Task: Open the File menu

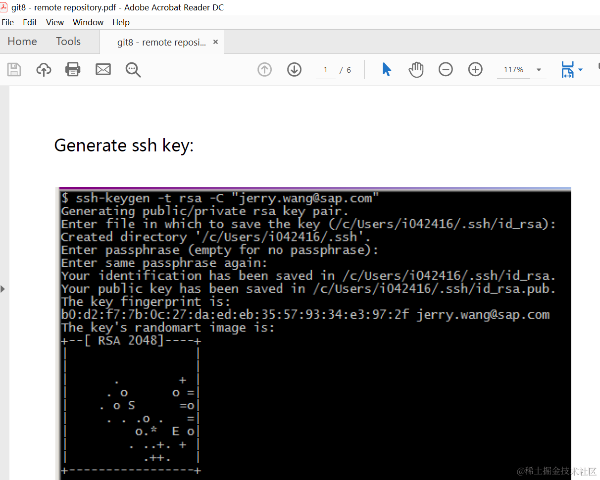Action: point(8,22)
